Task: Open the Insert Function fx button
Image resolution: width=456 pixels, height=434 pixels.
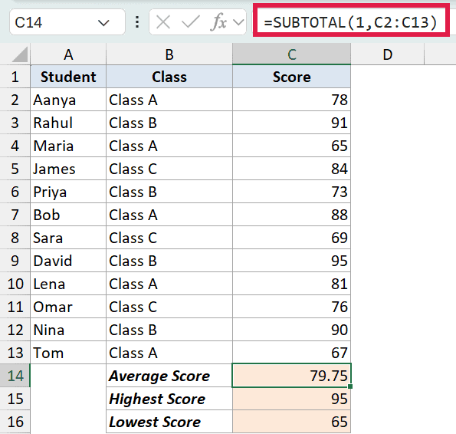Action: point(218,22)
